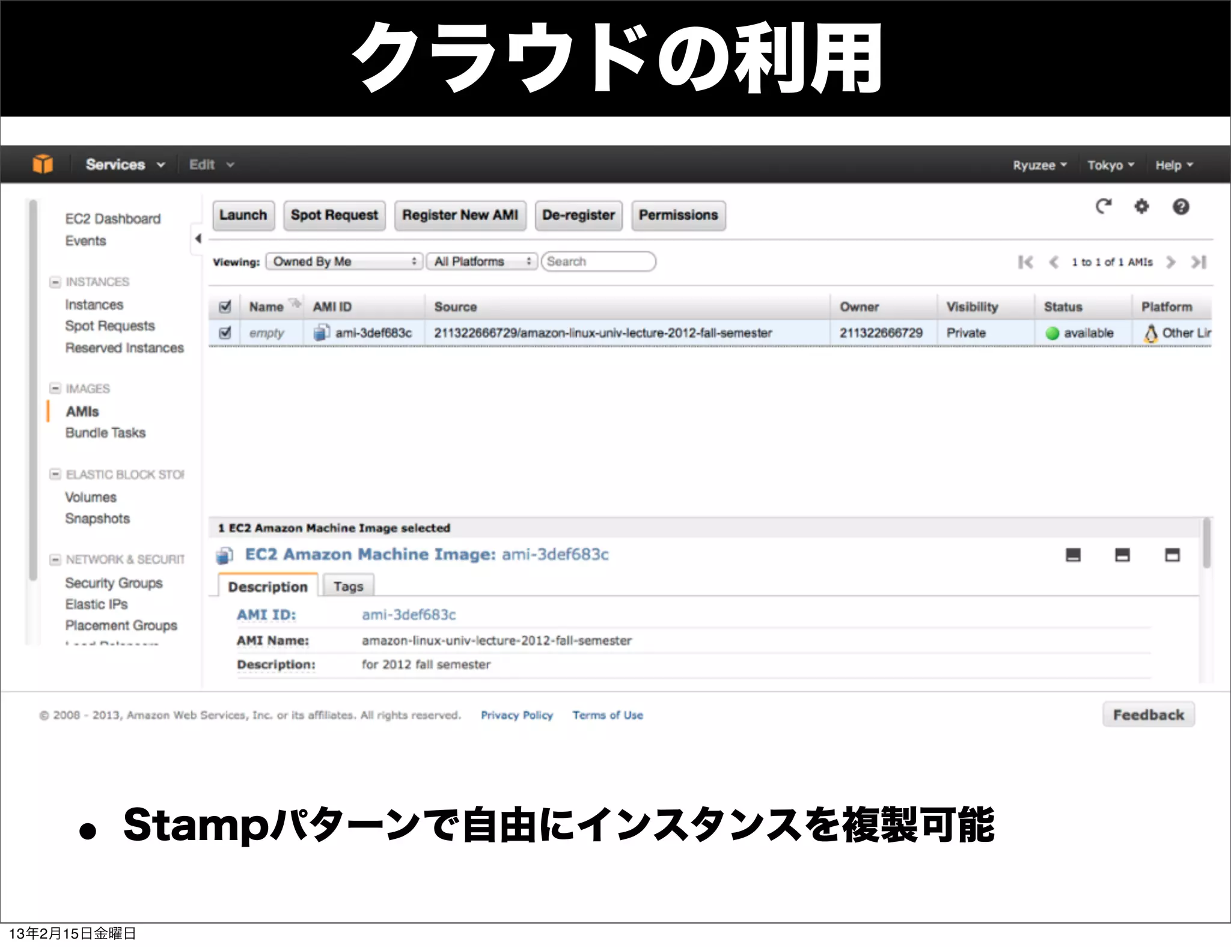Open the All Platforms filter dropdown
1231x947 pixels.
[x=481, y=261]
